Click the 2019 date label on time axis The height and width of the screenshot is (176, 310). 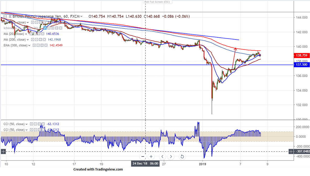pos(203,164)
